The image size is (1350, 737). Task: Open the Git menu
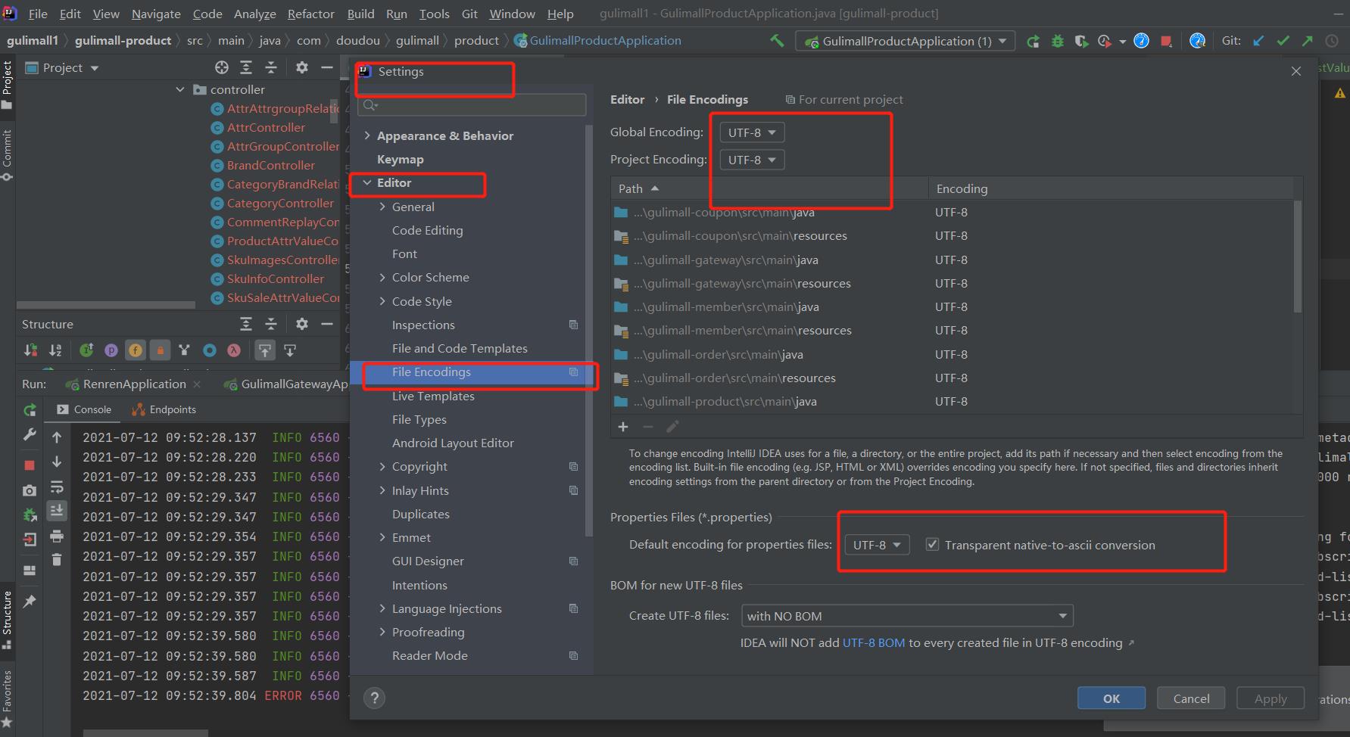point(469,14)
